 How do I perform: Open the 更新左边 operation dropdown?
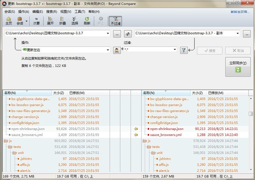108,50
